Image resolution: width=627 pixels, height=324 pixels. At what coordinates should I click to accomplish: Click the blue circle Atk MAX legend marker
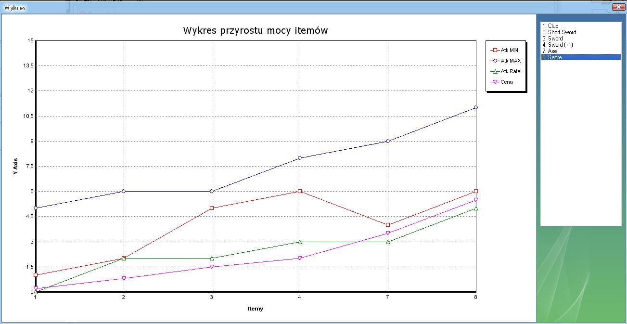494,61
